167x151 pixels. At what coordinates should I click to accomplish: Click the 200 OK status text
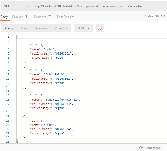coord(160,16)
